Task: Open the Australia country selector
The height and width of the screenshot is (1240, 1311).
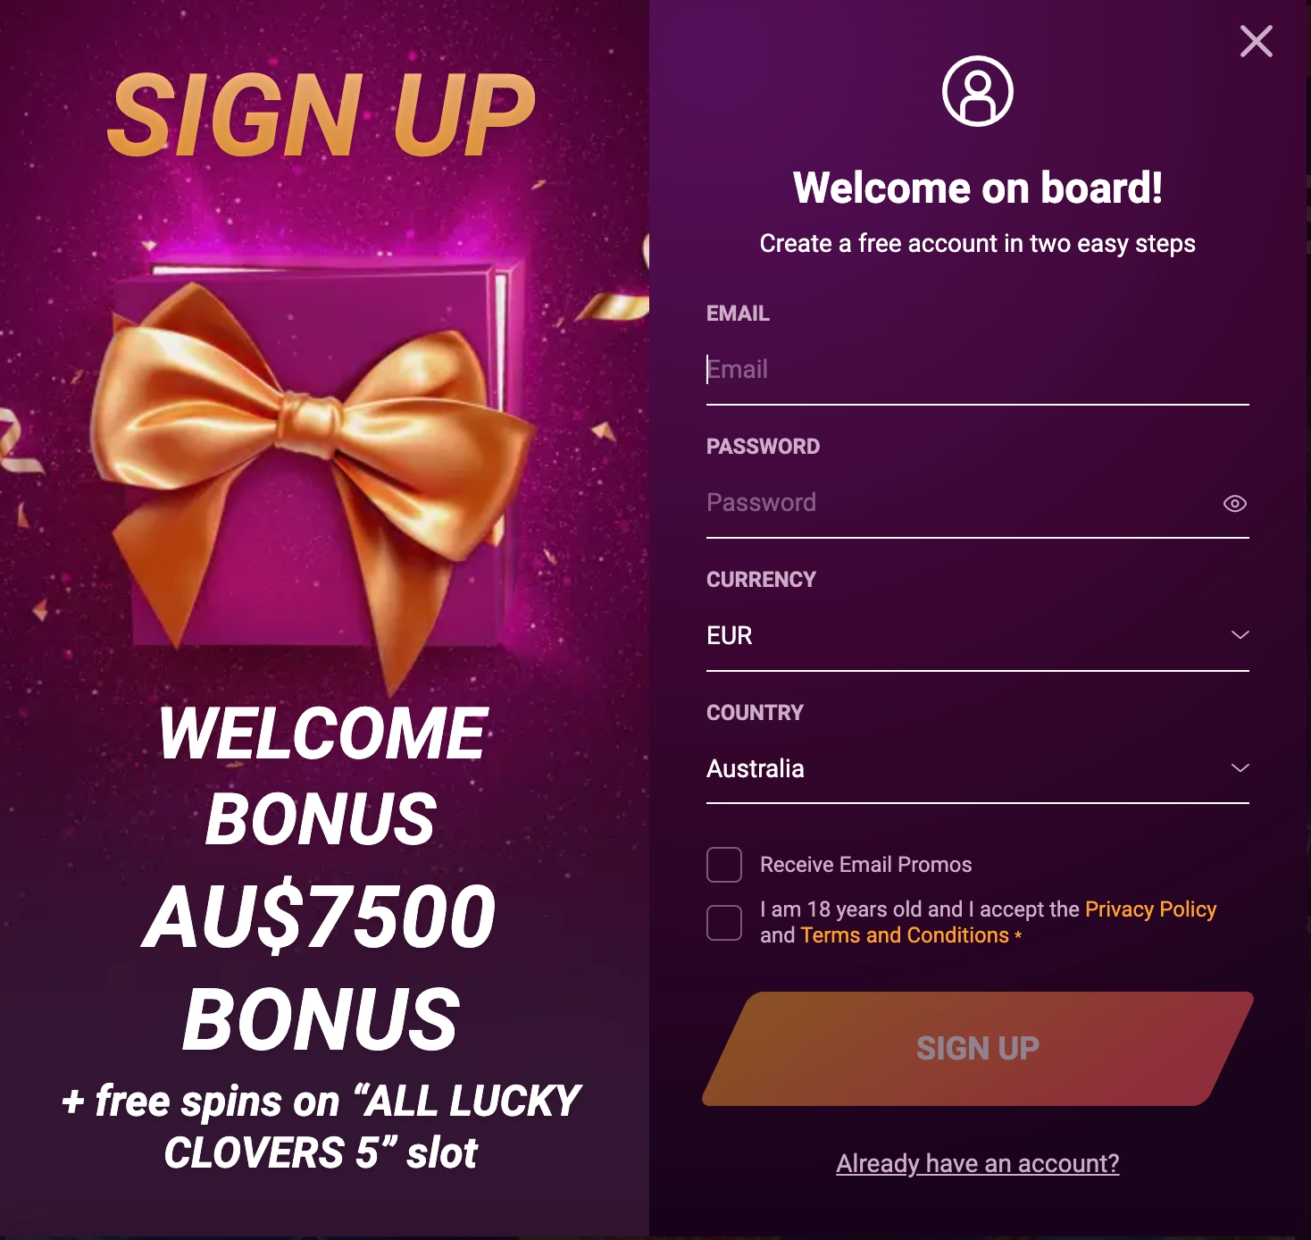Action: click(x=977, y=769)
